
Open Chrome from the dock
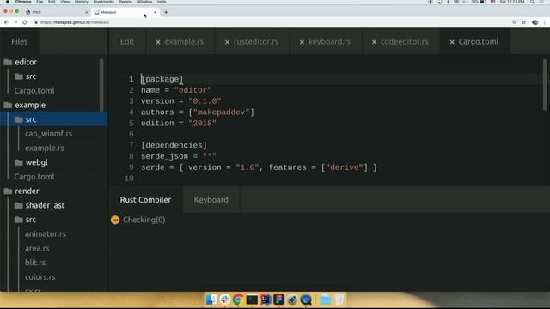click(x=238, y=300)
